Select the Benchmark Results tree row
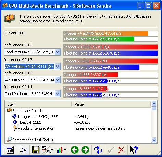 tap(28, 111)
